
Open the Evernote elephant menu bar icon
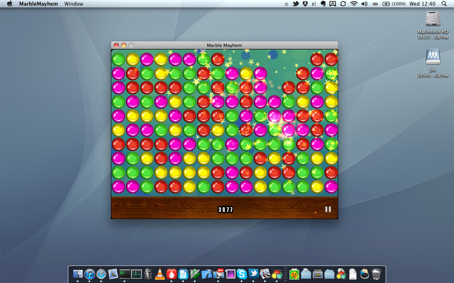click(323, 4)
